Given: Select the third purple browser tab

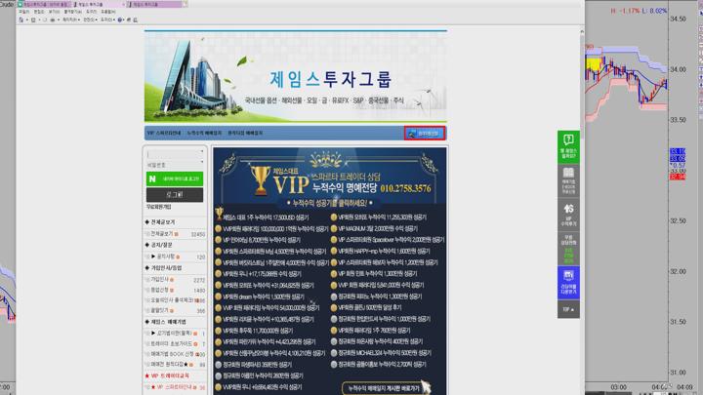Looking at the screenshot, I should [x=155, y=4].
